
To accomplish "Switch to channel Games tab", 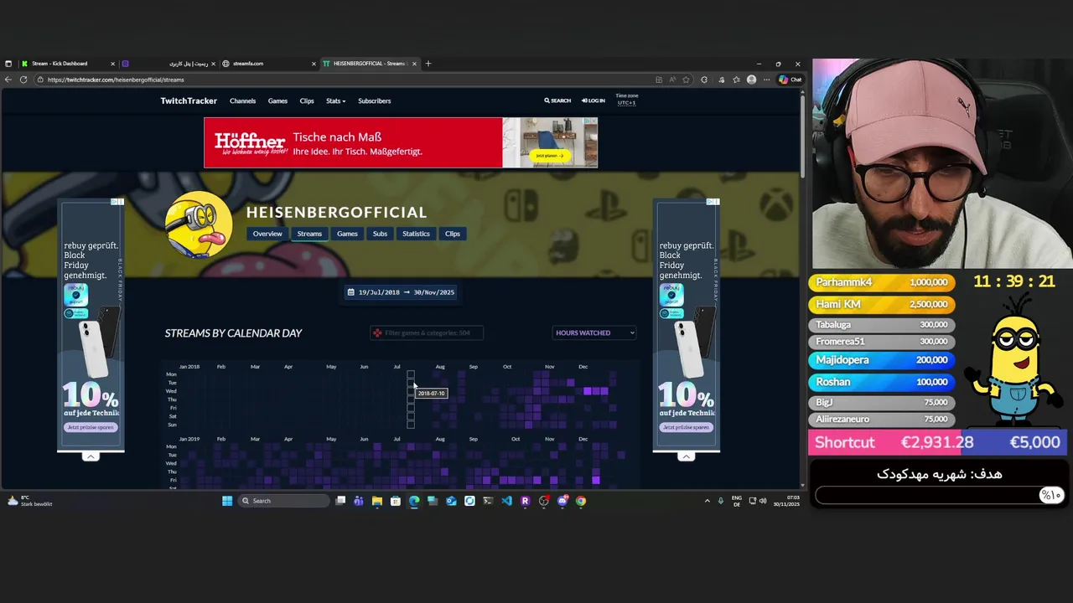I will [347, 234].
